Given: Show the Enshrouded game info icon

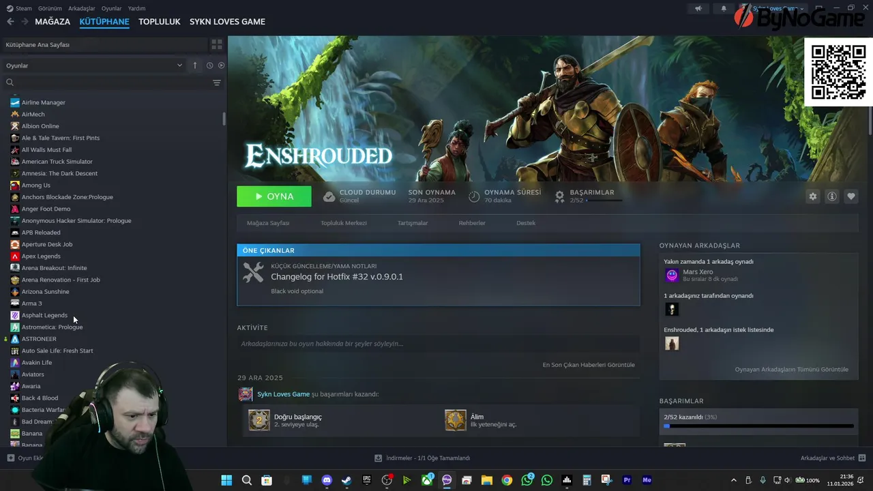Looking at the screenshot, I should (x=832, y=196).
